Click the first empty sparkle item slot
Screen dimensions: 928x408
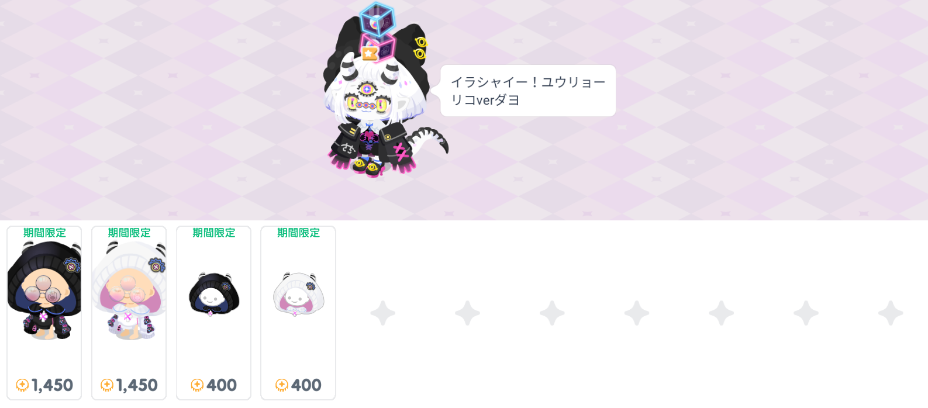coord(383,313)
